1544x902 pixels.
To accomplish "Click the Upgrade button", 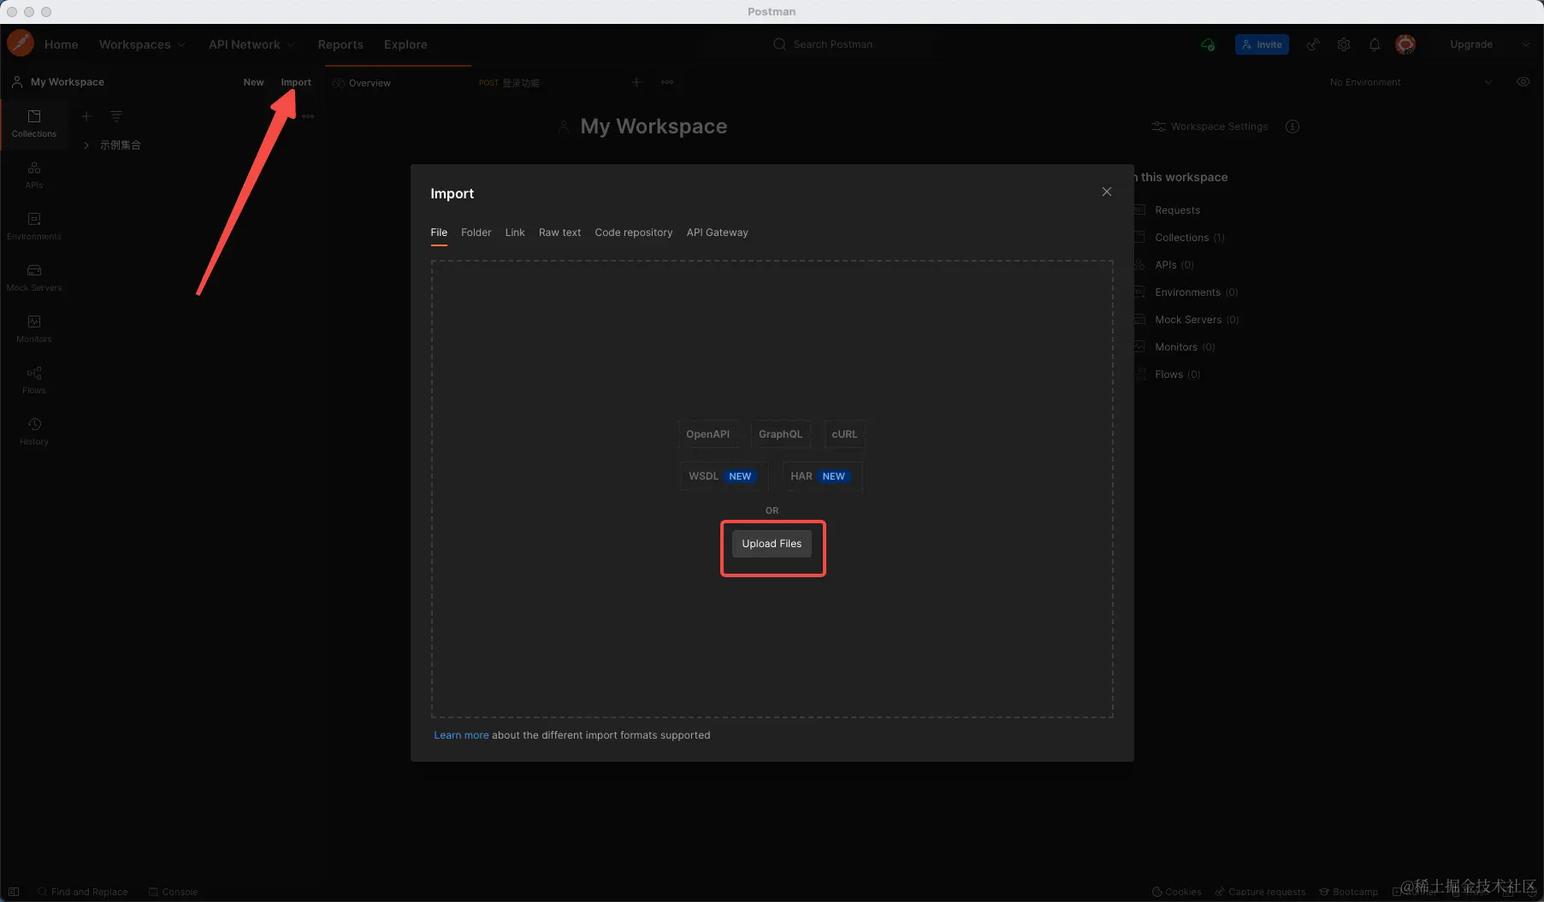I will [x=1471, y=44].
